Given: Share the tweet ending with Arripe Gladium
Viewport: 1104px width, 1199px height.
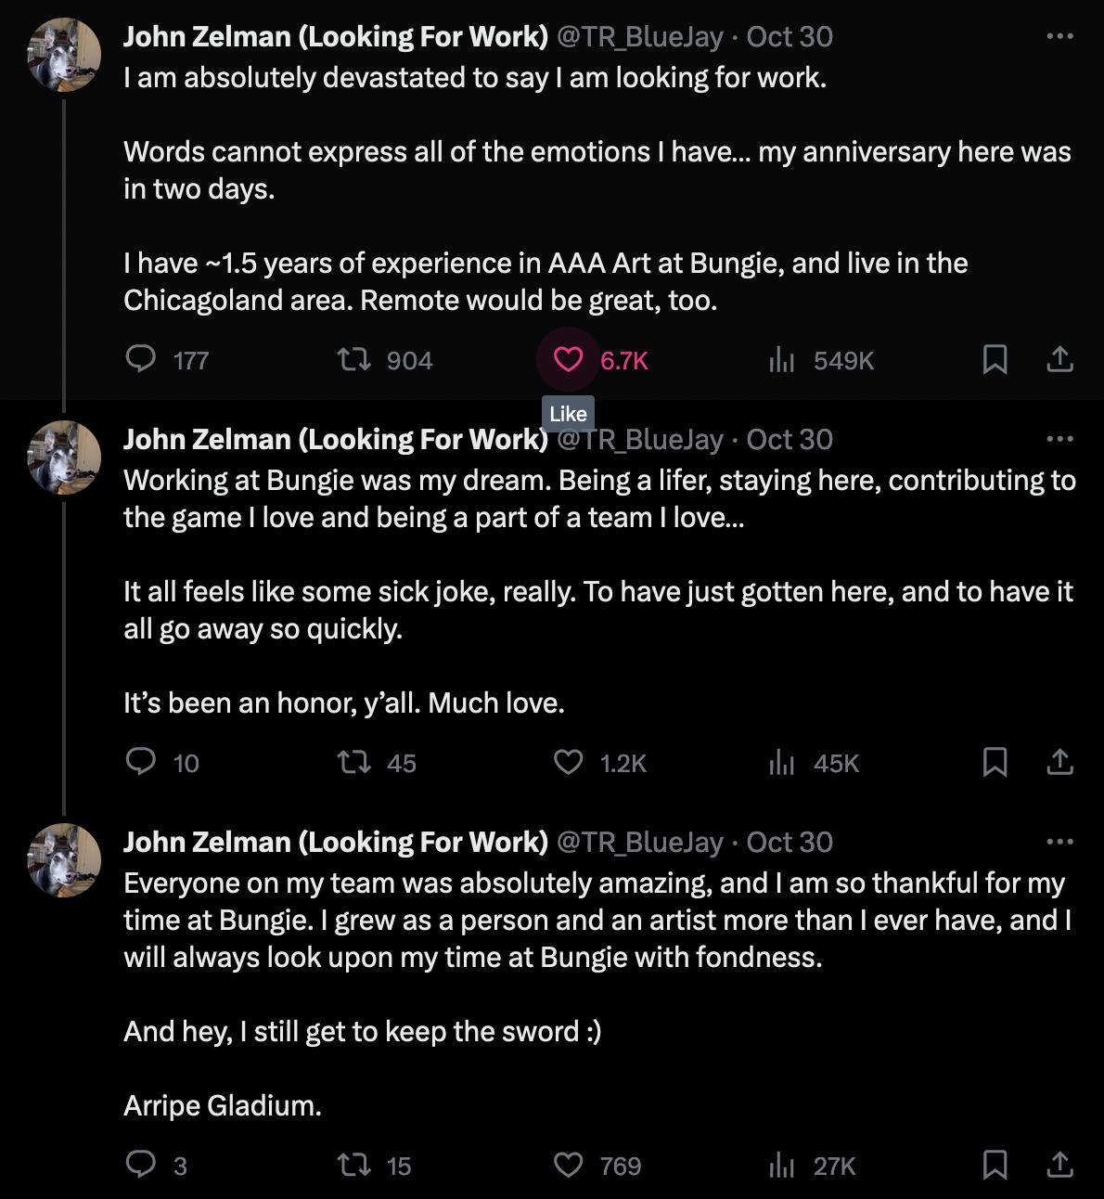Looking at the screenshot, I should (x=1059, y=1165).
